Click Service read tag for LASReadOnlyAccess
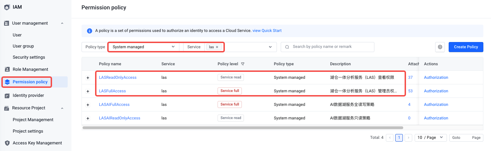This screenshot has height=151, width=491. point(231,77)
